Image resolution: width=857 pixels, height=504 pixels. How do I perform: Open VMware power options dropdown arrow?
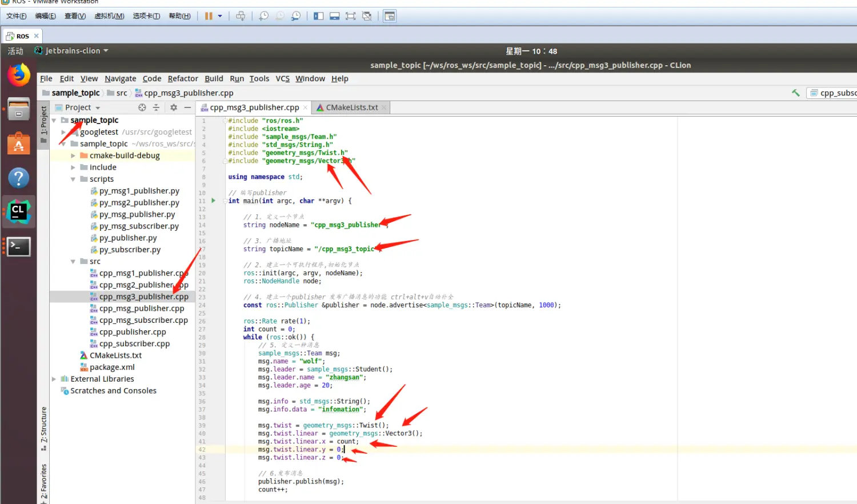[x=220, y=16]
